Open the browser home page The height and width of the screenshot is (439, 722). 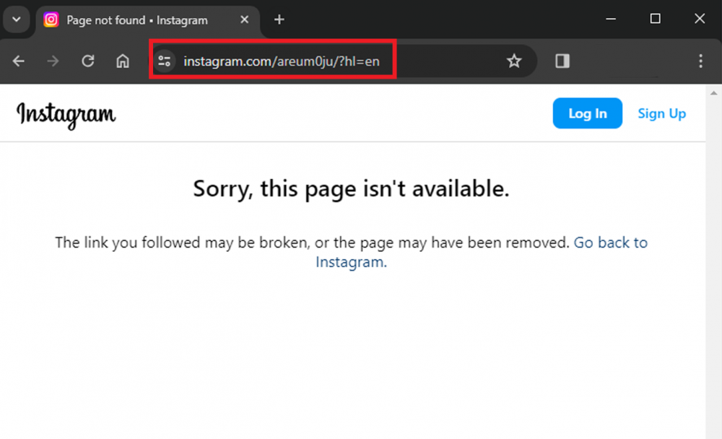tap(123, 61)
